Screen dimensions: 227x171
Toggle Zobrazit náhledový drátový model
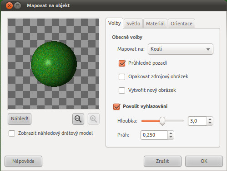12,133
